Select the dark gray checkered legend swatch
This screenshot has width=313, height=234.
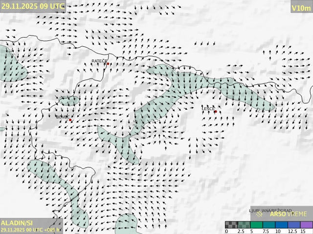(x=231, y=225)
